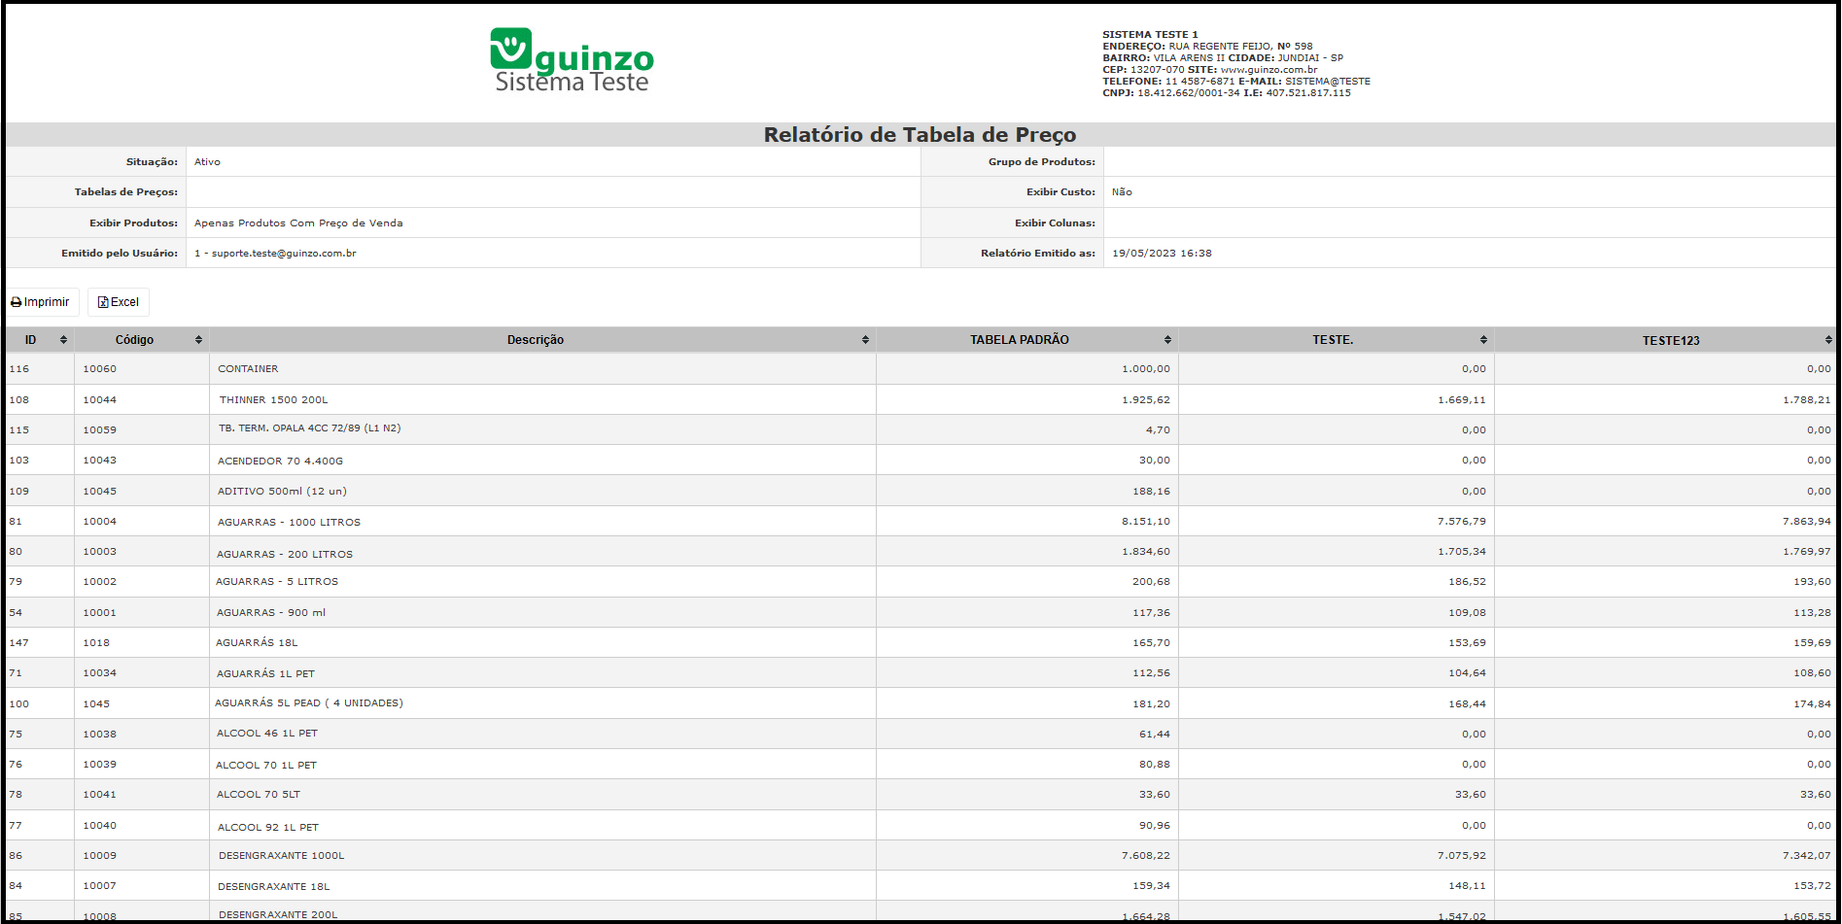Click the Exibir Custo value Não
Viewport: 1842px width, 924px height.
click(x=1122, y=192)
